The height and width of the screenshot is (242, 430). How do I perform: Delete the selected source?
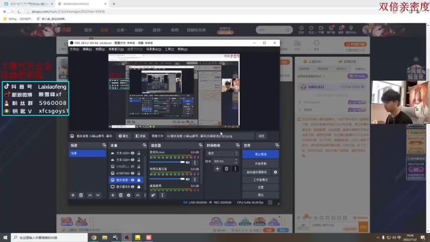[120, 195]
